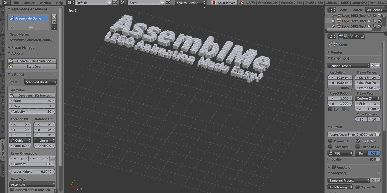Open the JPEG file format dropdown

(340, 153)
